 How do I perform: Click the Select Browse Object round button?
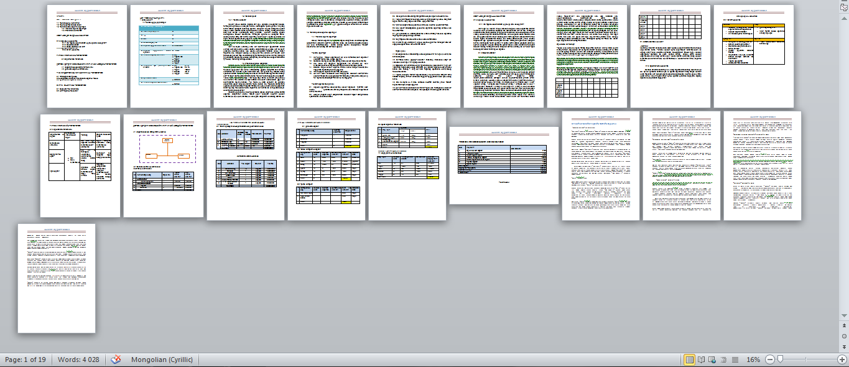(843, 336)
